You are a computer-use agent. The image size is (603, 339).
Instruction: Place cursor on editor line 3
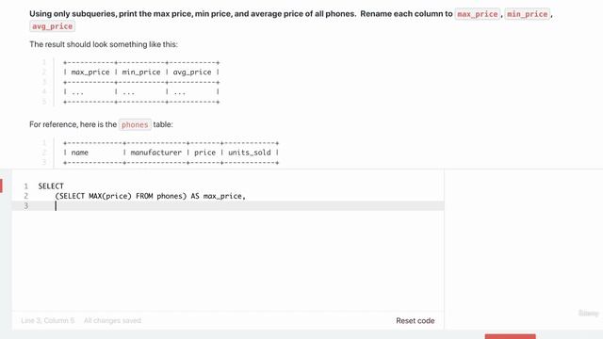click(x=228, y=206)
